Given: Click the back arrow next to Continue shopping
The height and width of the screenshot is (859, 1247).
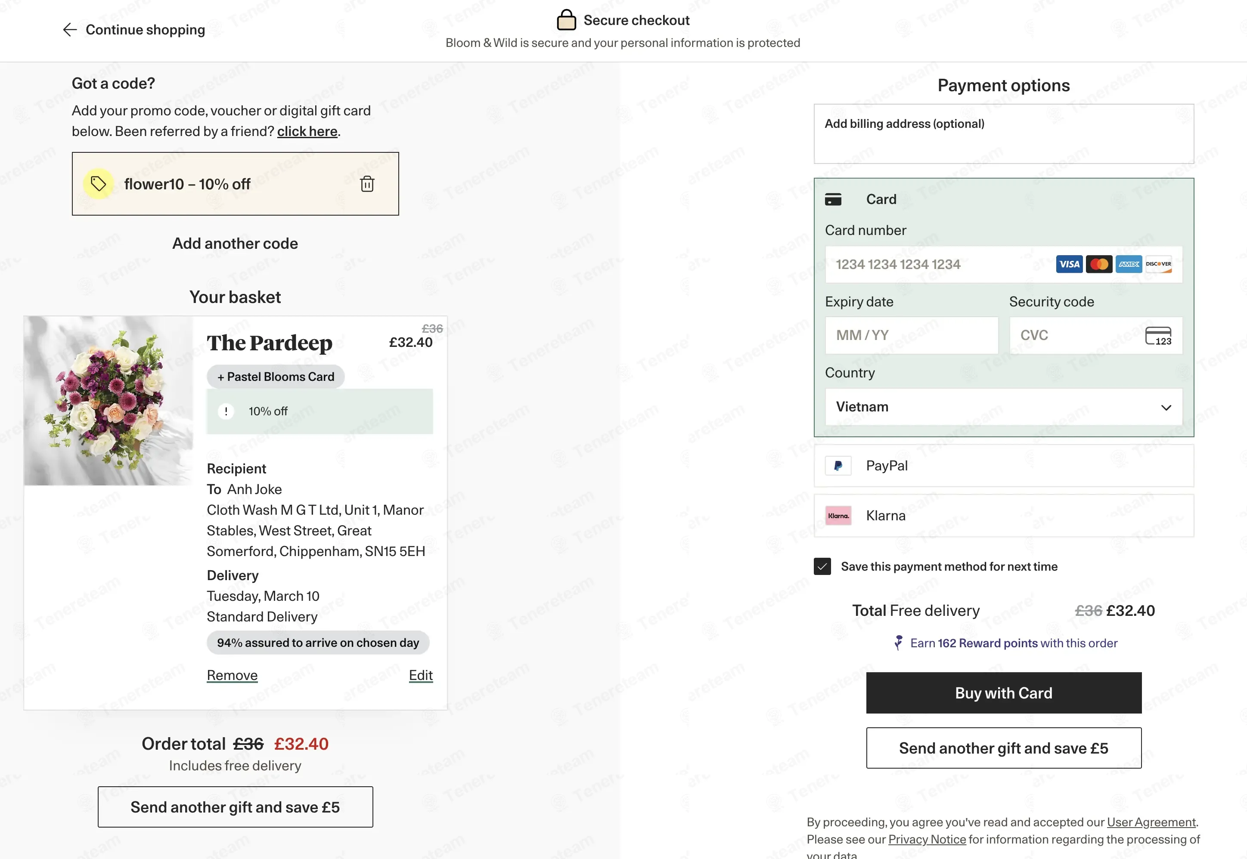Looking at the screenshot, I should [x=70, y=30].
